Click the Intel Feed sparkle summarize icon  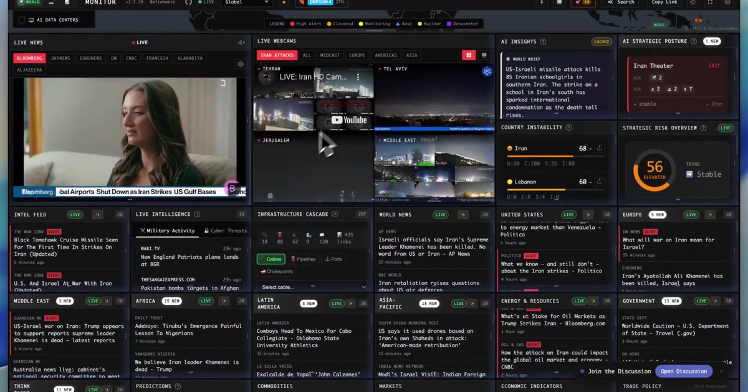coord(97,215)
